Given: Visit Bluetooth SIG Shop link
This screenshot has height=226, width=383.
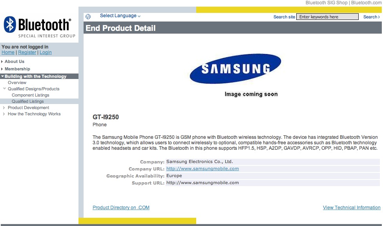Looking at the screenshot, I should pyautogui.click(x=326, y=3).
